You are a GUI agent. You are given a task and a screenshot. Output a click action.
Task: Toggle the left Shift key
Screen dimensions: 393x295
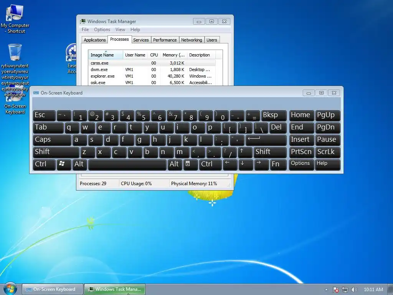(x=56, y=152)
